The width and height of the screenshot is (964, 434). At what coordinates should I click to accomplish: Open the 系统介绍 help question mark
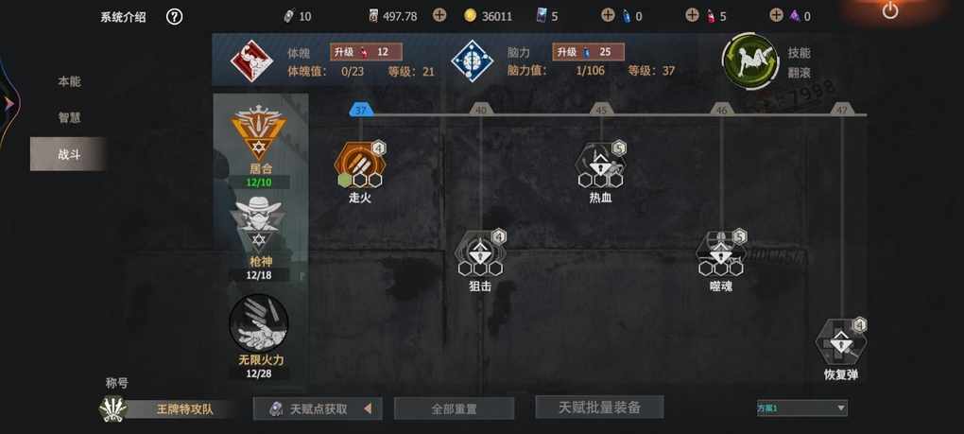tap(174, 17)
